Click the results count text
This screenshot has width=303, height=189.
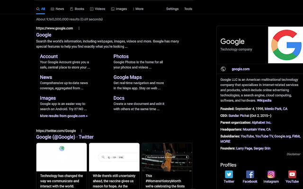click(70, 19)
